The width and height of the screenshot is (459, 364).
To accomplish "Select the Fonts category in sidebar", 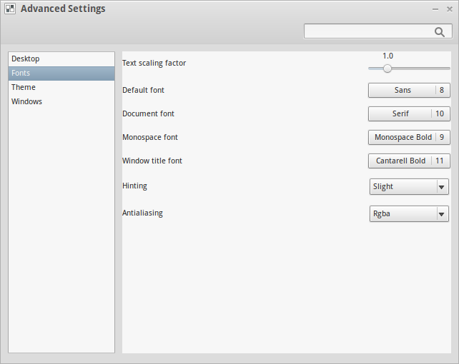I will pos(21,73).
